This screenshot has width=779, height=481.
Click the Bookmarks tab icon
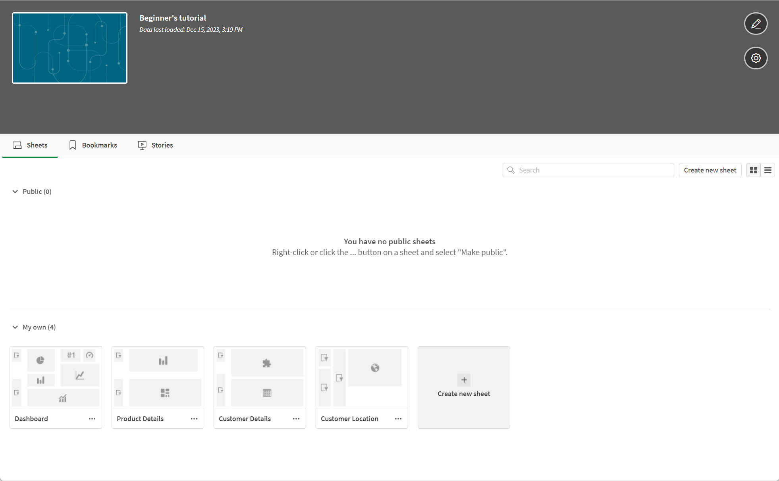coord(72,144)
